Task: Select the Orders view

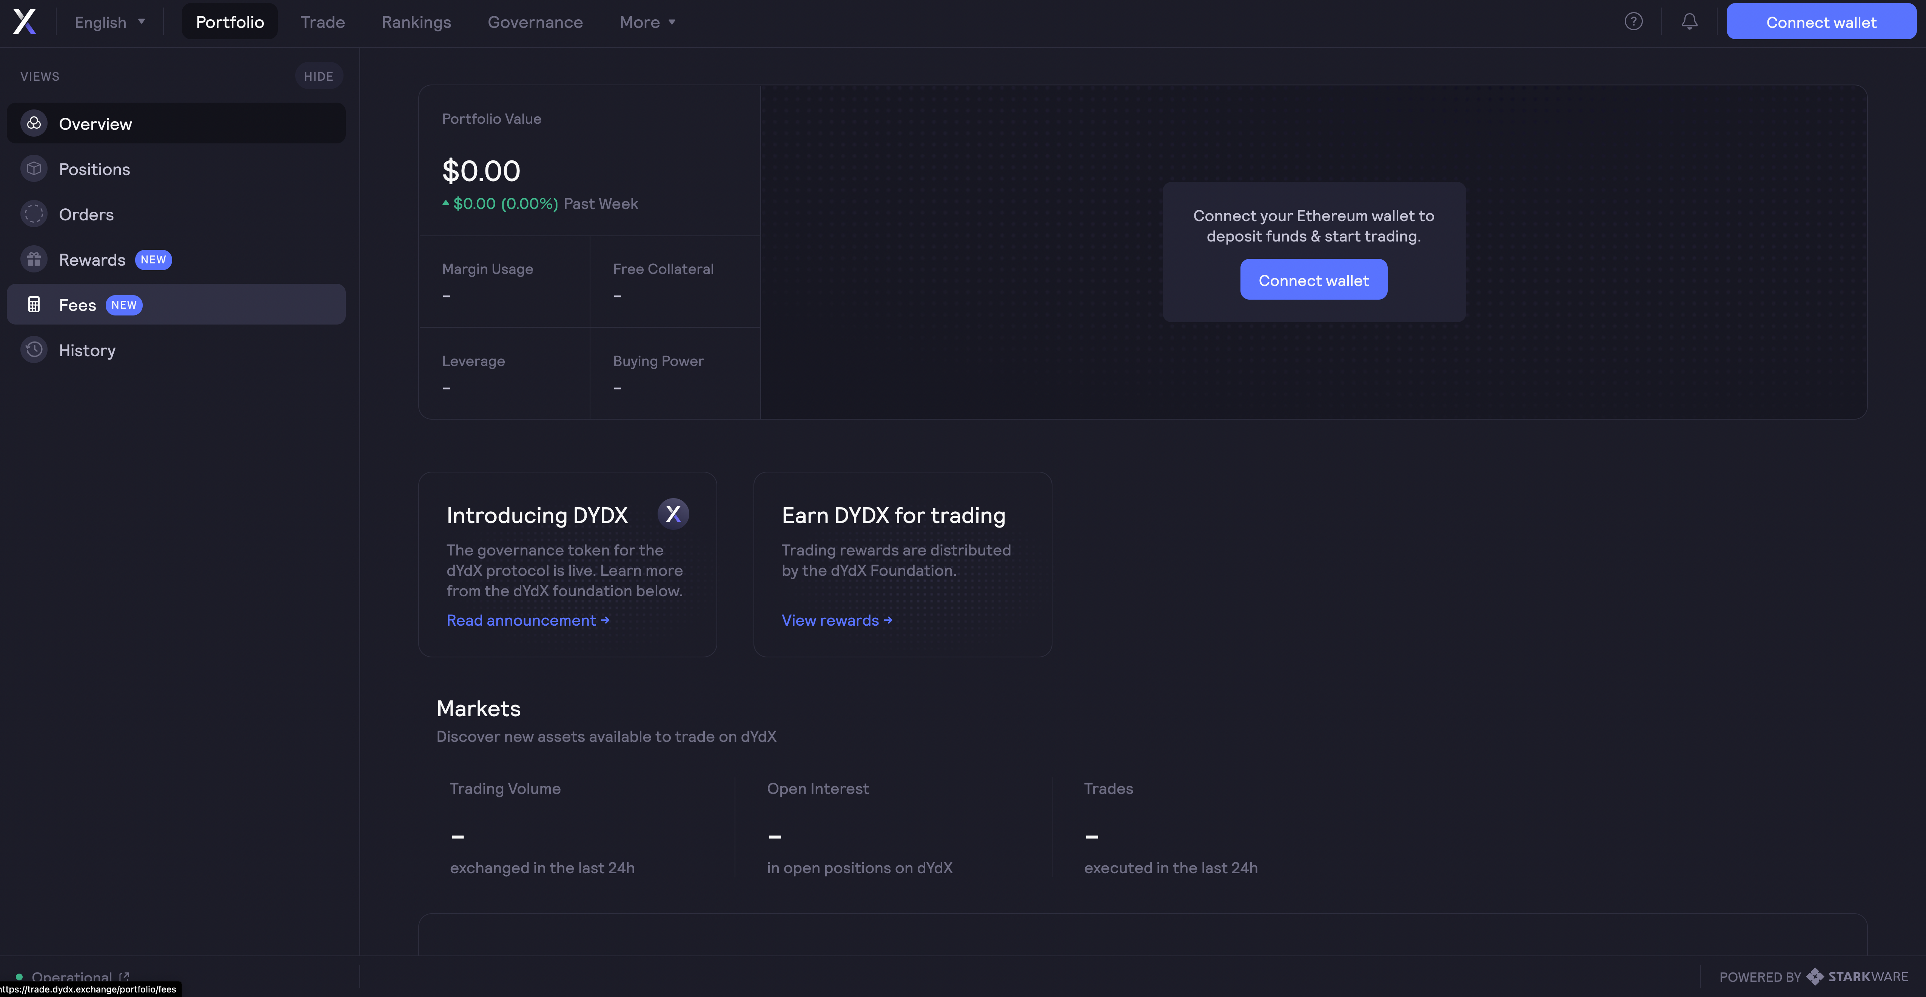Action: [176, 214]
